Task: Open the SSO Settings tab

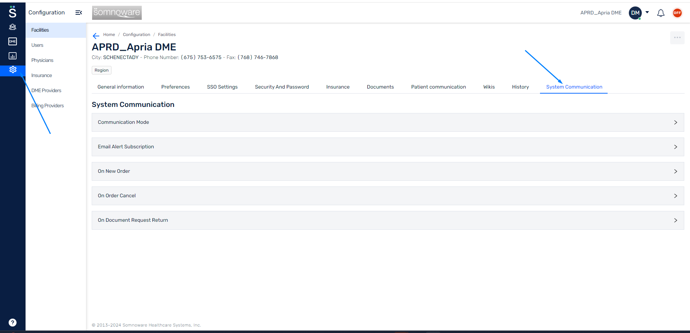Action: (222, 87)
